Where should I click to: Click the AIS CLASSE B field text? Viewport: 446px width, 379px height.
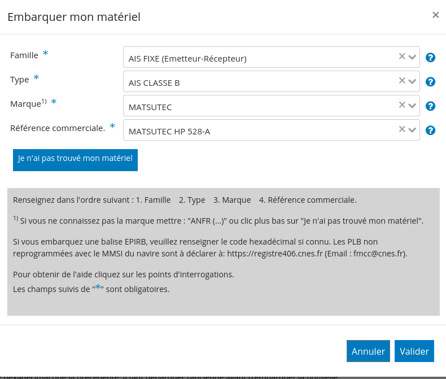click(x=154, y=83)
